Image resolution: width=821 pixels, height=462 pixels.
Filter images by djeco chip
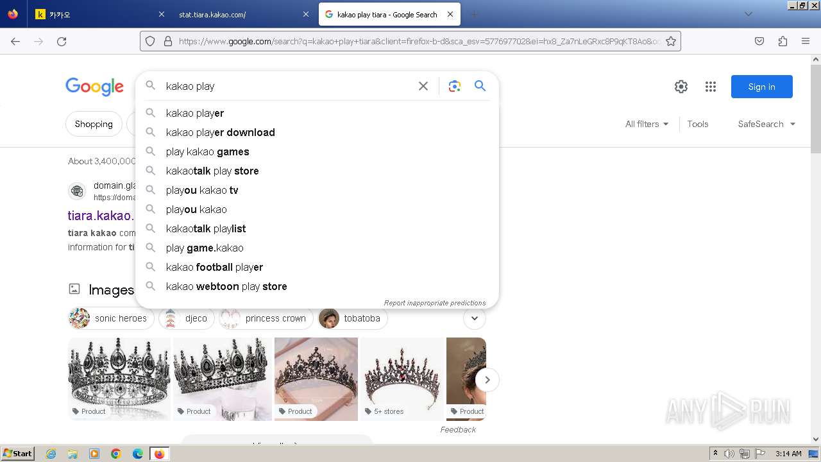click(x=187, y=318)
